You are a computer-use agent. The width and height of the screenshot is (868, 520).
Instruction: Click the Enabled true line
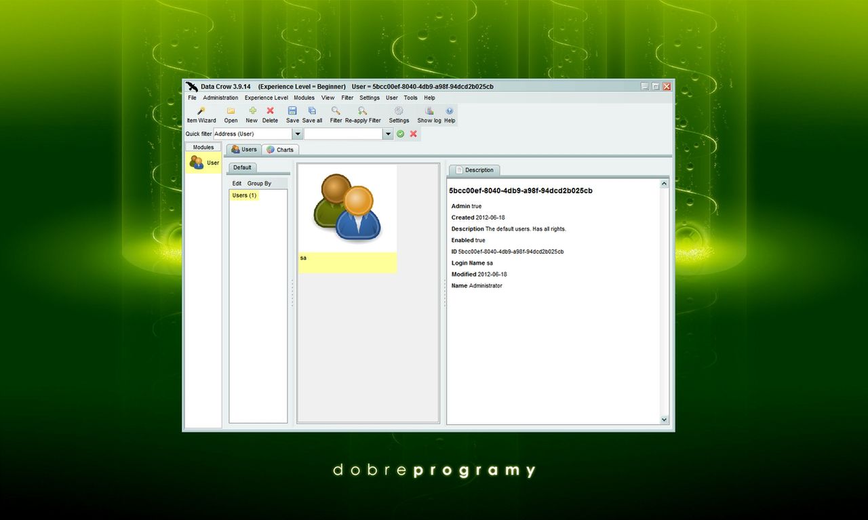pyautogui.click(x=469, y=241)
